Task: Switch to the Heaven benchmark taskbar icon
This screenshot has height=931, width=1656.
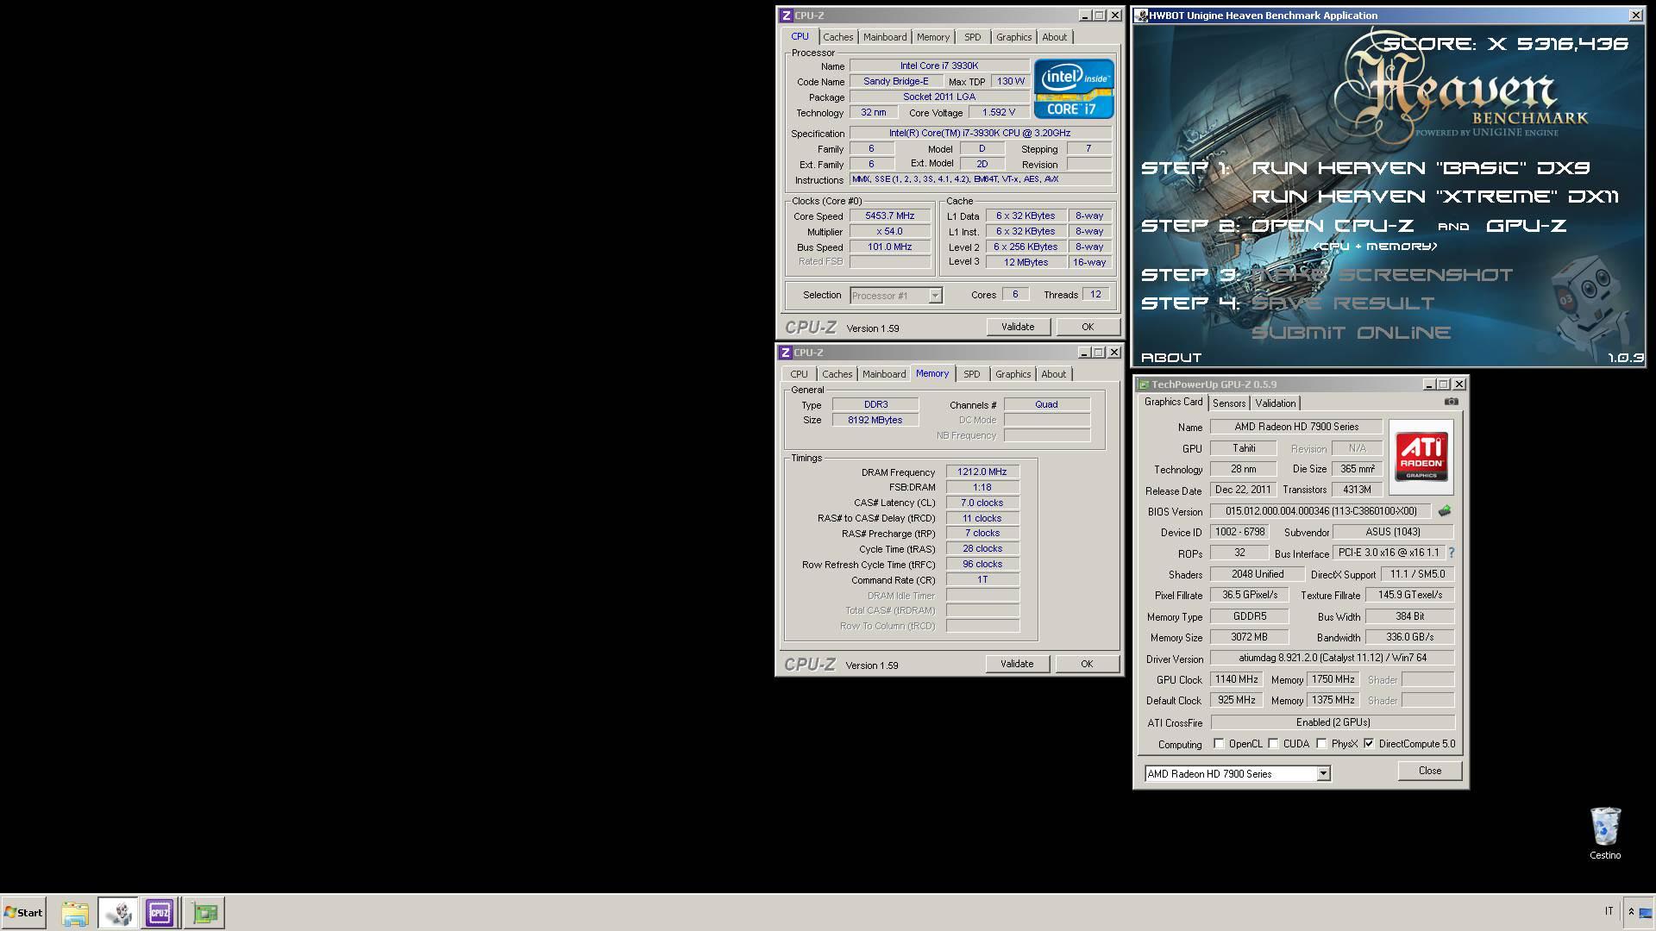Action: tap(118, 913)
